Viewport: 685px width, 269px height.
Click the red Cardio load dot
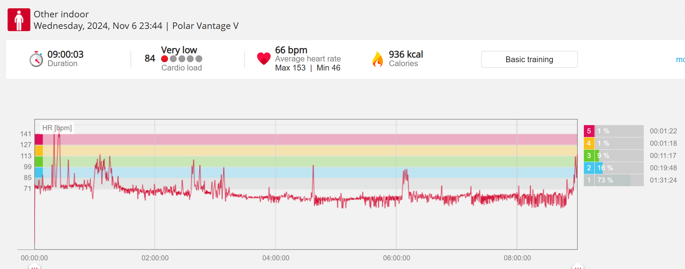tap(164, 59)
